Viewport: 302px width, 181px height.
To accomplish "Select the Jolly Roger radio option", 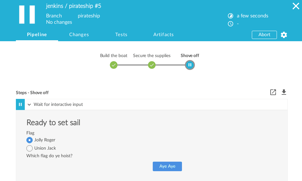I will click(30, 140).
